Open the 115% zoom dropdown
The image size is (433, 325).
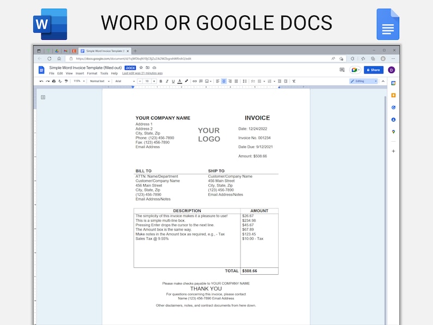[x=79, y=81]
